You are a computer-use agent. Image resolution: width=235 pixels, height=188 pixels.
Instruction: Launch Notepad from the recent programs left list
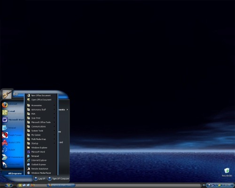point(5,128)
